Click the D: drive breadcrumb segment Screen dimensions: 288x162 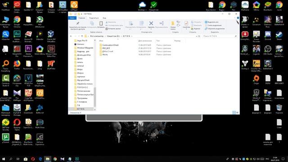(x=113, y=36)
